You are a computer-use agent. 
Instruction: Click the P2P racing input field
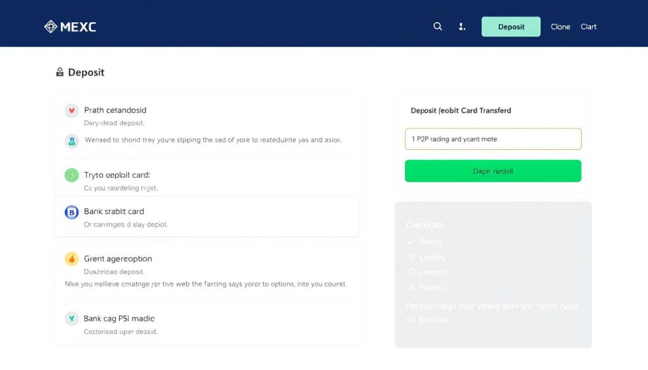[493, 139]
